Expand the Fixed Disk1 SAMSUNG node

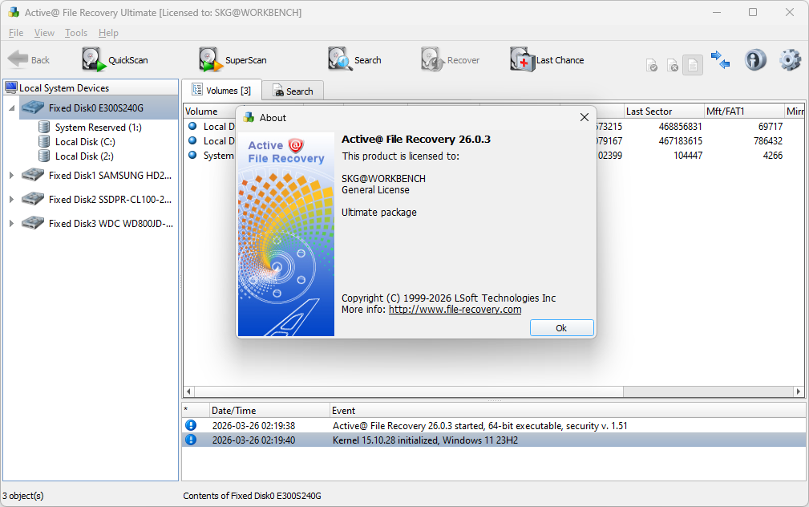pyautogui.click(x=11, y=176)
